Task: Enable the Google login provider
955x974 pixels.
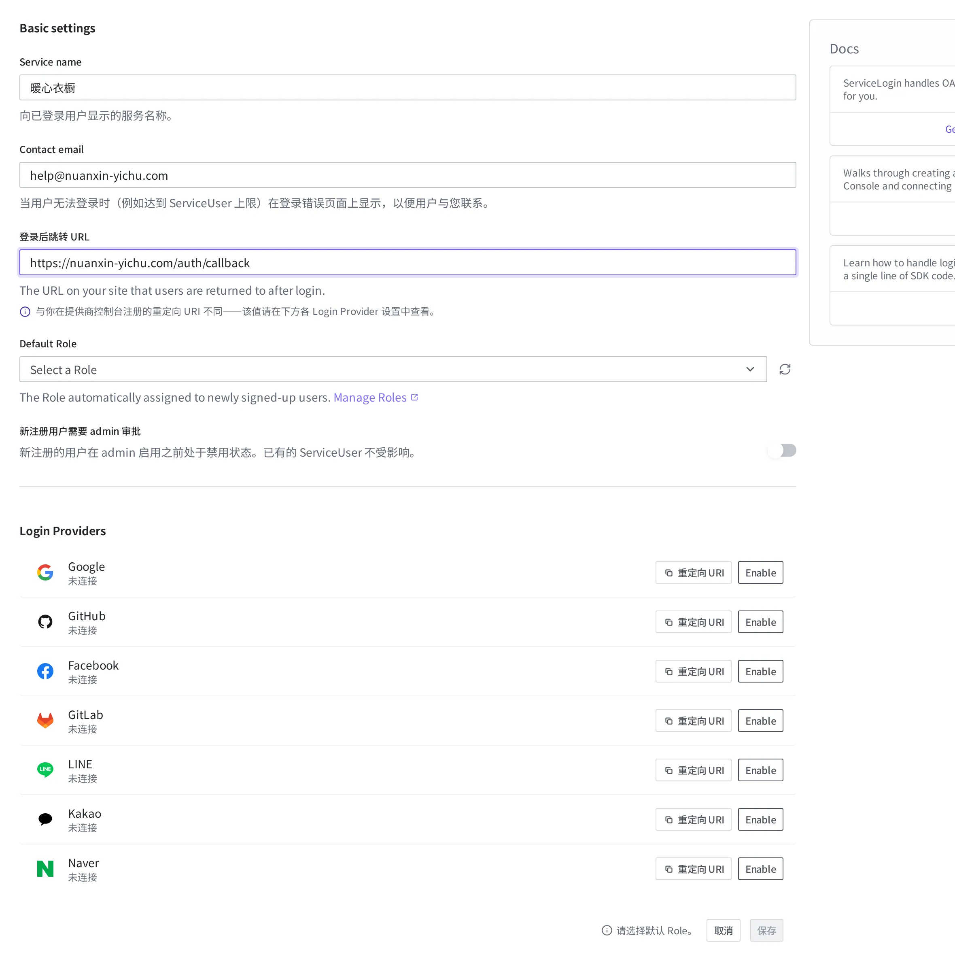Action: coord(760,572)
